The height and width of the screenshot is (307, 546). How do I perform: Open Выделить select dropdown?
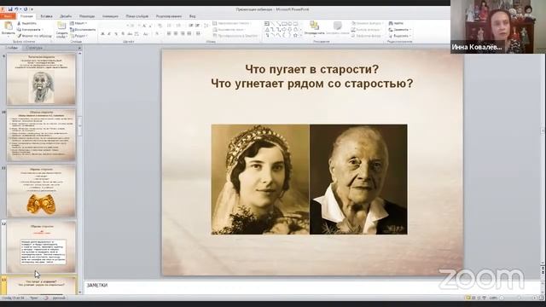pos(400,36)
